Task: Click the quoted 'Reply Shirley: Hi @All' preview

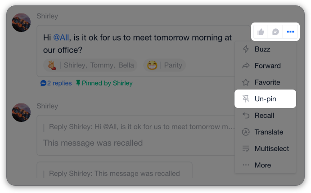Action: (142, 127)
